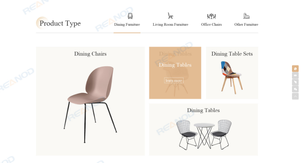Screen dimensions: 307x163
Task: Click the email icon in side bar
Action: pyautogui.click(x=295, y=75)
